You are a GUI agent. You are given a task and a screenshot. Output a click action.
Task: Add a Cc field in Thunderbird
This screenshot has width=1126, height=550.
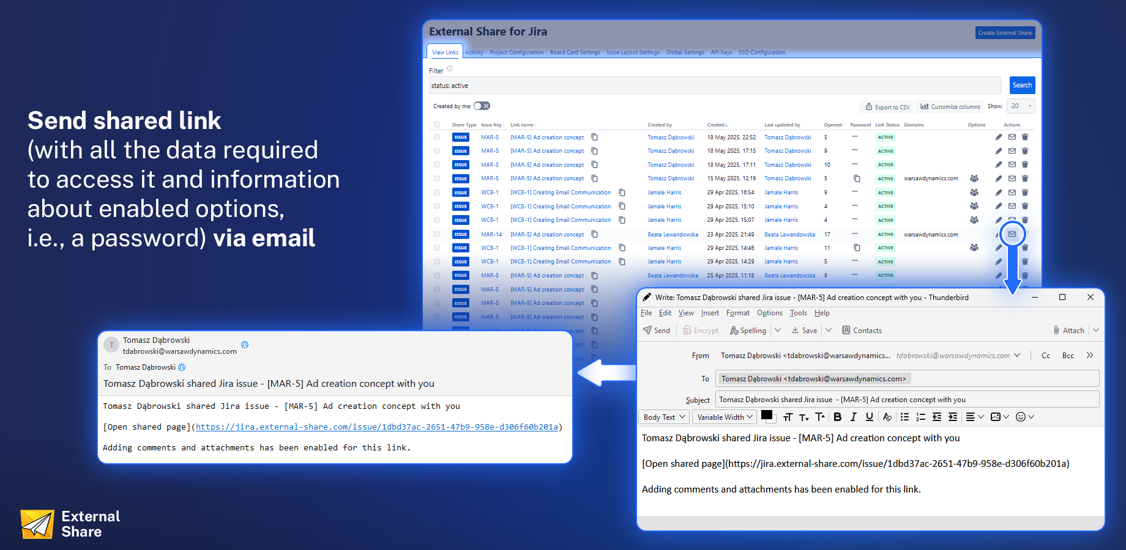(x=1046, y=356)
